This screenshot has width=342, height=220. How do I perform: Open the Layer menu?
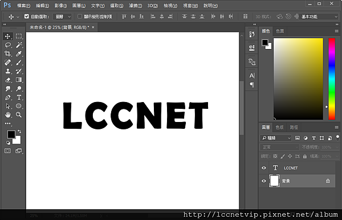tap(79, 6)
